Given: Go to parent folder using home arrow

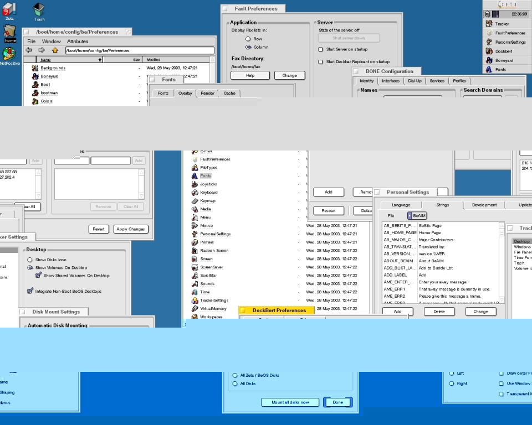Looking at the screenshot, I should (55, 50).
